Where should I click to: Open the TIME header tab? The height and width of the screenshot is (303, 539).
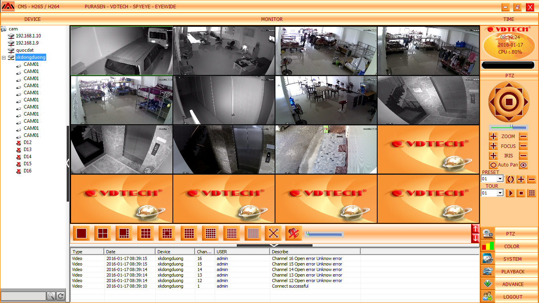(x=509, y=19)
